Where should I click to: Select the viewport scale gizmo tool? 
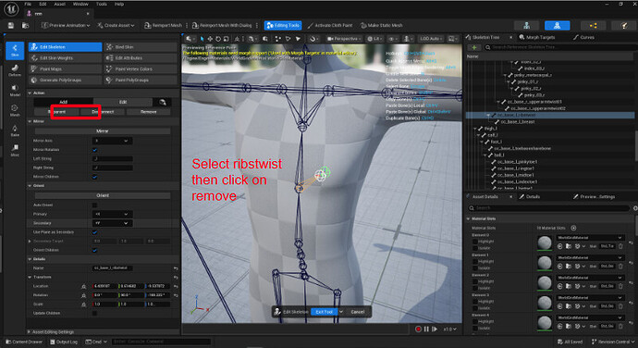pyautogui.click(x=226, y=39)
